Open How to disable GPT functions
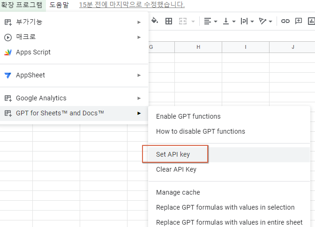The height and width of the screenshot is (227, 315). tap(229, 131)
